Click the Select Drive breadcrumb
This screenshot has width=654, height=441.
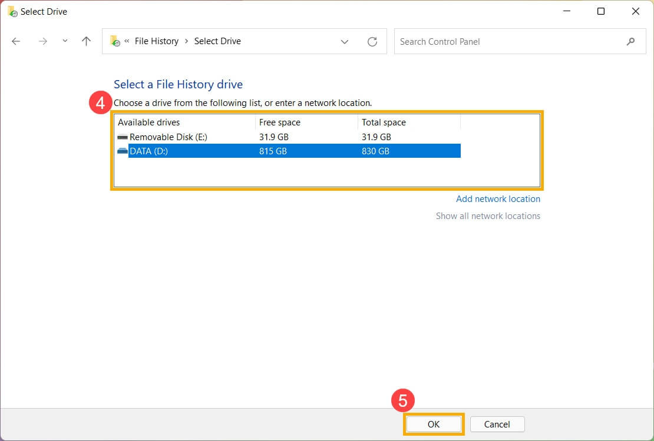(217, 41)
